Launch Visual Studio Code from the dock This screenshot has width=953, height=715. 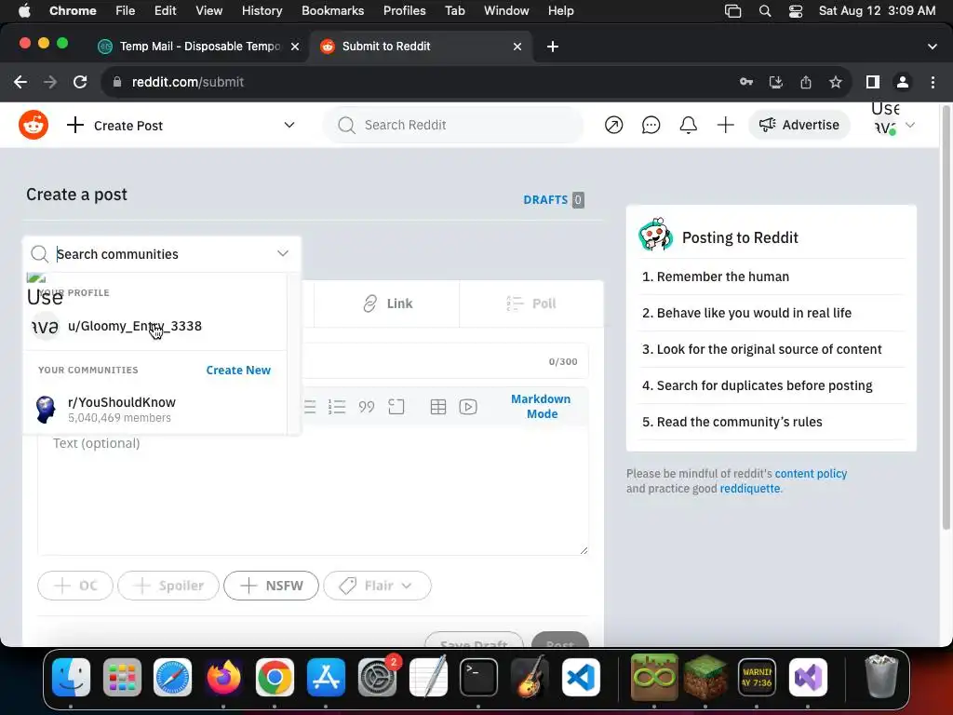[581, 678]
